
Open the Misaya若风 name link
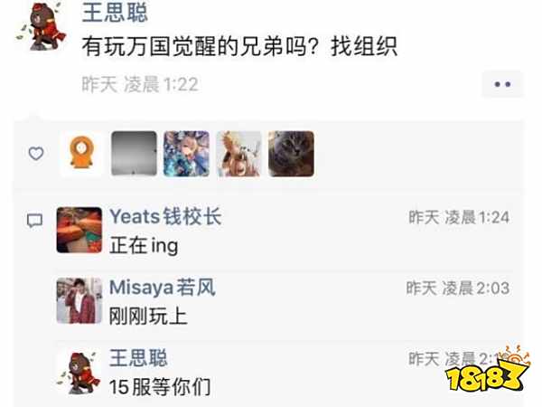(163, 288)
